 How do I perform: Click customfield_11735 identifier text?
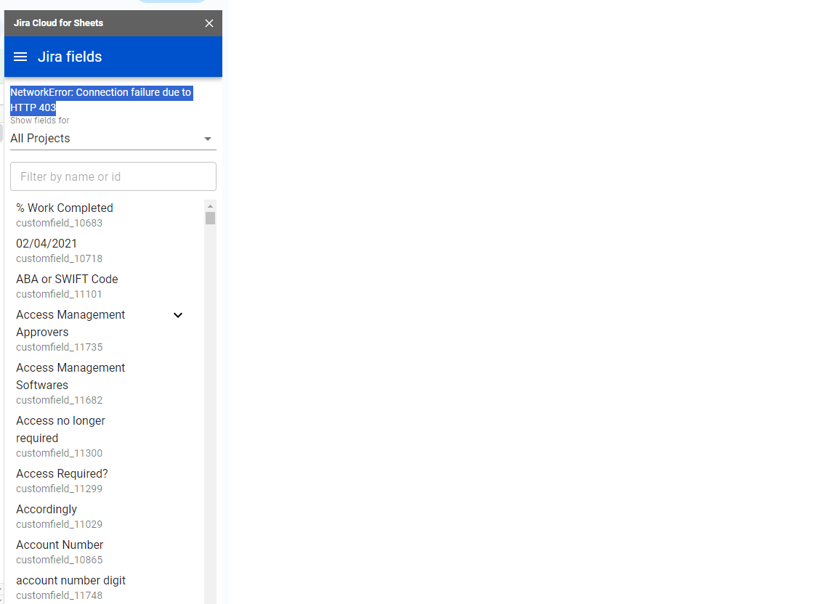(x=59, y=347)
